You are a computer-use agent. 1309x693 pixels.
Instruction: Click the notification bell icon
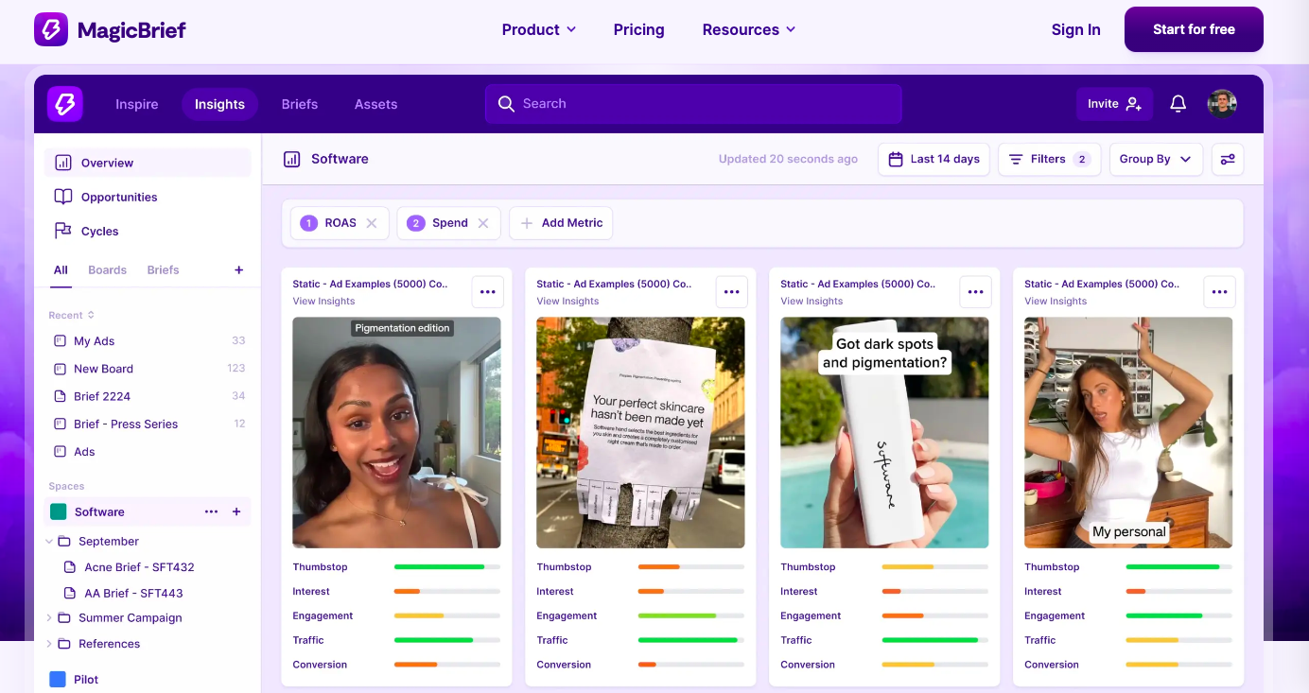pos(1178,104)
